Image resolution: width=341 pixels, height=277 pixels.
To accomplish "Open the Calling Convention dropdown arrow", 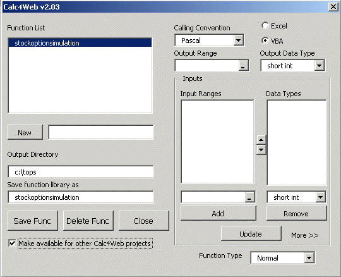I will click(238, 40).
